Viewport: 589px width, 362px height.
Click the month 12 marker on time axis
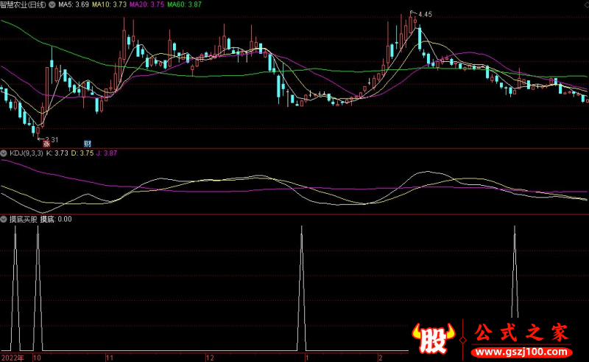pos(210,357)
